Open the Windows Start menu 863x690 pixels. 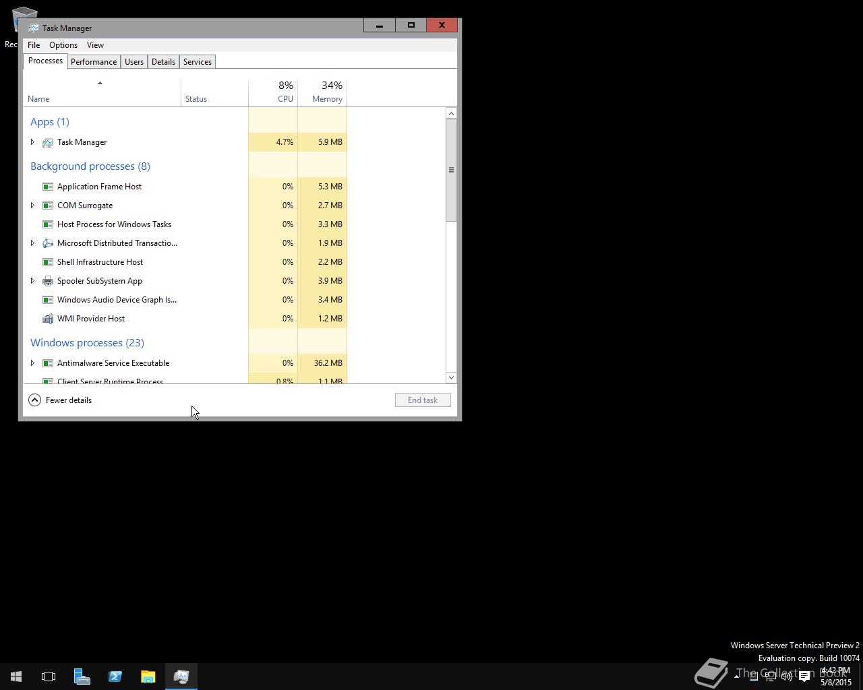(16, 677)
